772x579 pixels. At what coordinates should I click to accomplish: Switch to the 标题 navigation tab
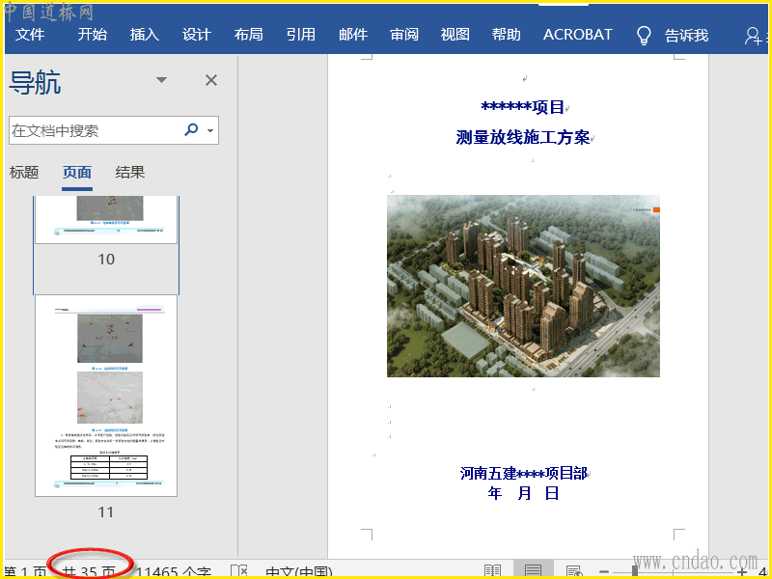[24, 173]
